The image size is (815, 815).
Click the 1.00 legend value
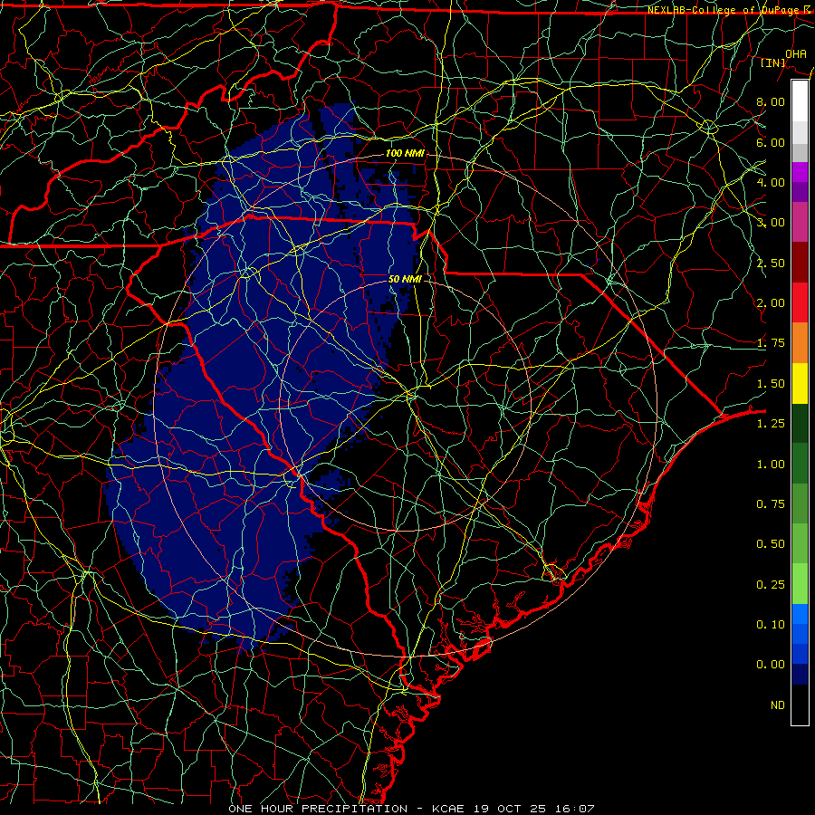(x=771, y=464)
